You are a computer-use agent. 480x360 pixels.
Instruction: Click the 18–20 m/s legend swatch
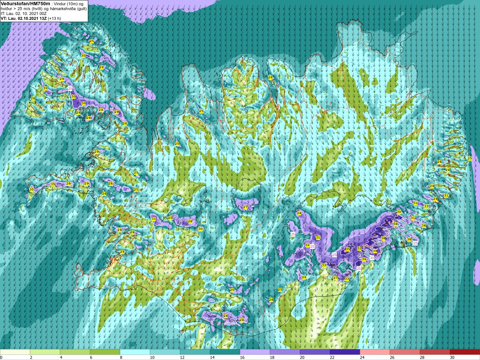(x=285, y=352)
